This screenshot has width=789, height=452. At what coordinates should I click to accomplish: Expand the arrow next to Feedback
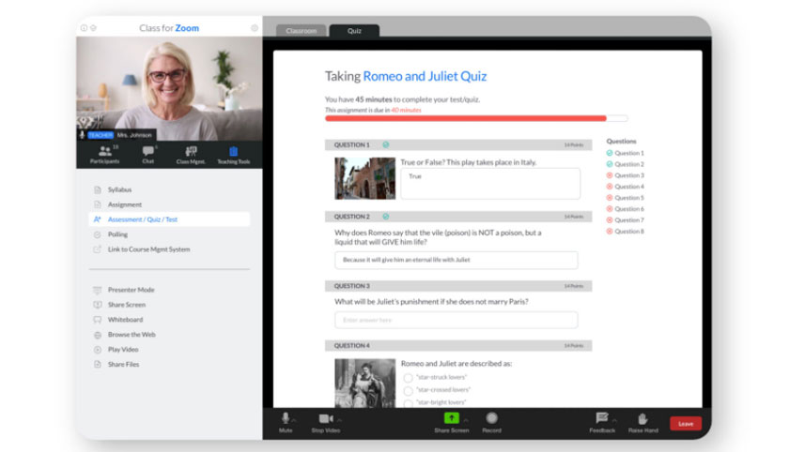point(614,420)
